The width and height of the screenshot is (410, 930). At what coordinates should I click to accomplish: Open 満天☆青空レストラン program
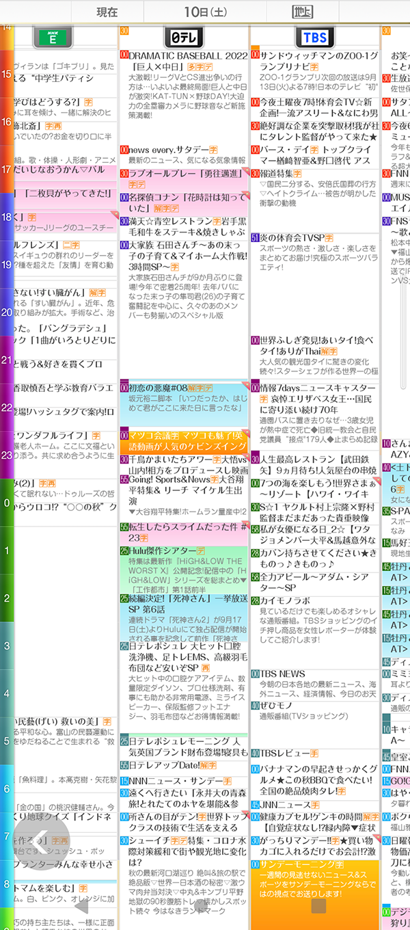(x=183, y=227)
